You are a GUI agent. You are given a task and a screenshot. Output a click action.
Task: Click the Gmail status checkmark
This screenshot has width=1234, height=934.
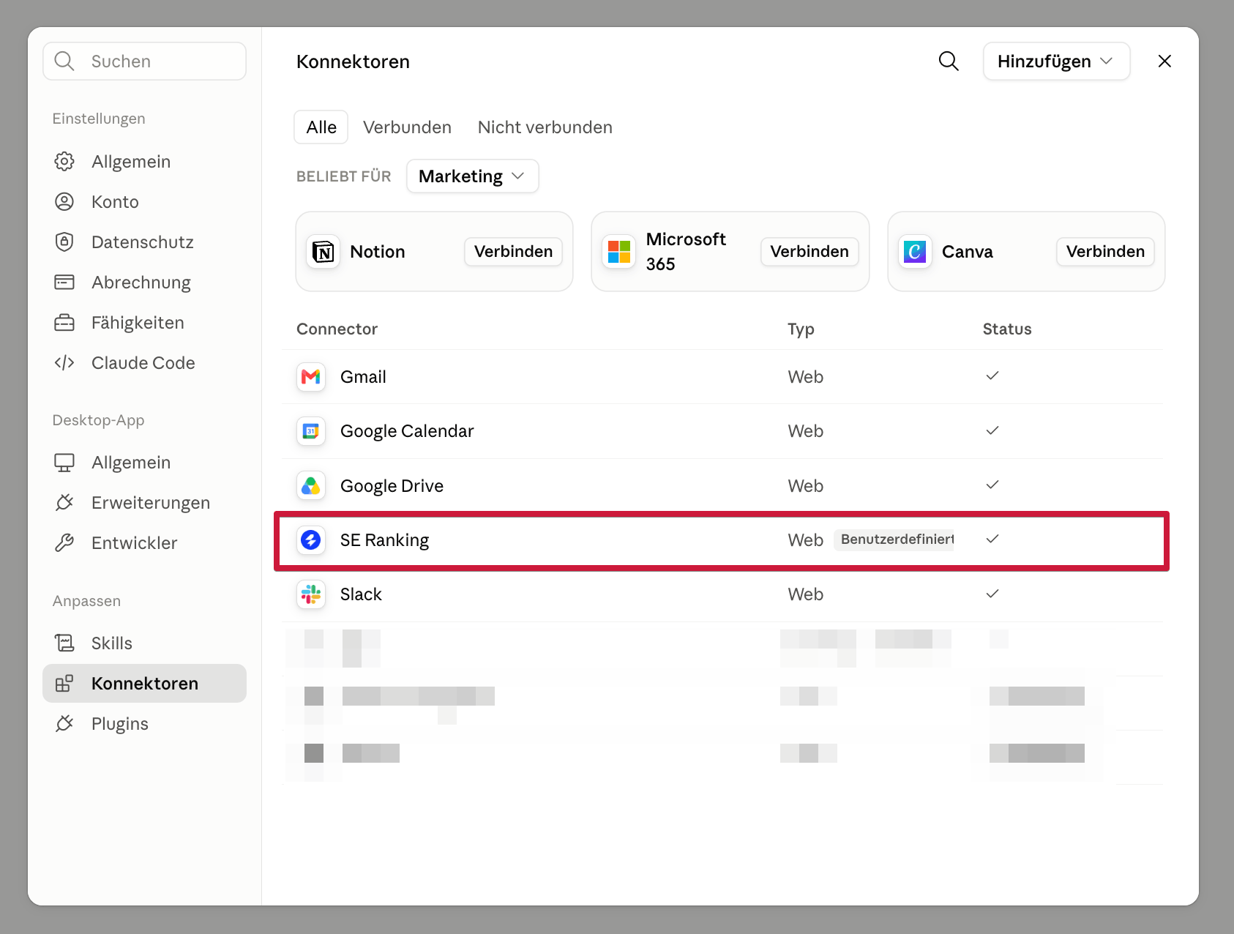tap(992, 376)
